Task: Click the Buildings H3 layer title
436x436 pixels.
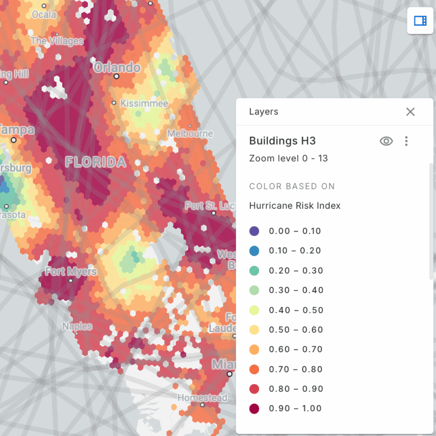Action: (282, 141)
